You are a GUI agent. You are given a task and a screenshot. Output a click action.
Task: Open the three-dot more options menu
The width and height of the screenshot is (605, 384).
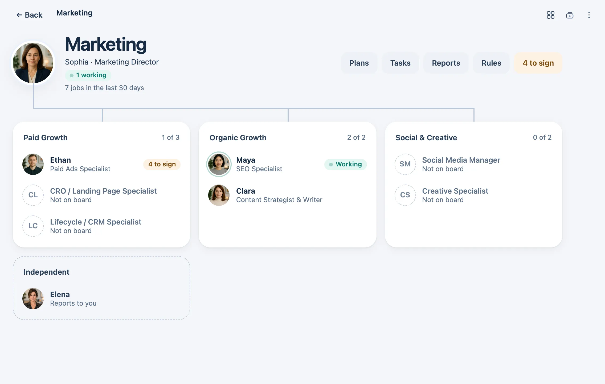(x=589, y=15)
